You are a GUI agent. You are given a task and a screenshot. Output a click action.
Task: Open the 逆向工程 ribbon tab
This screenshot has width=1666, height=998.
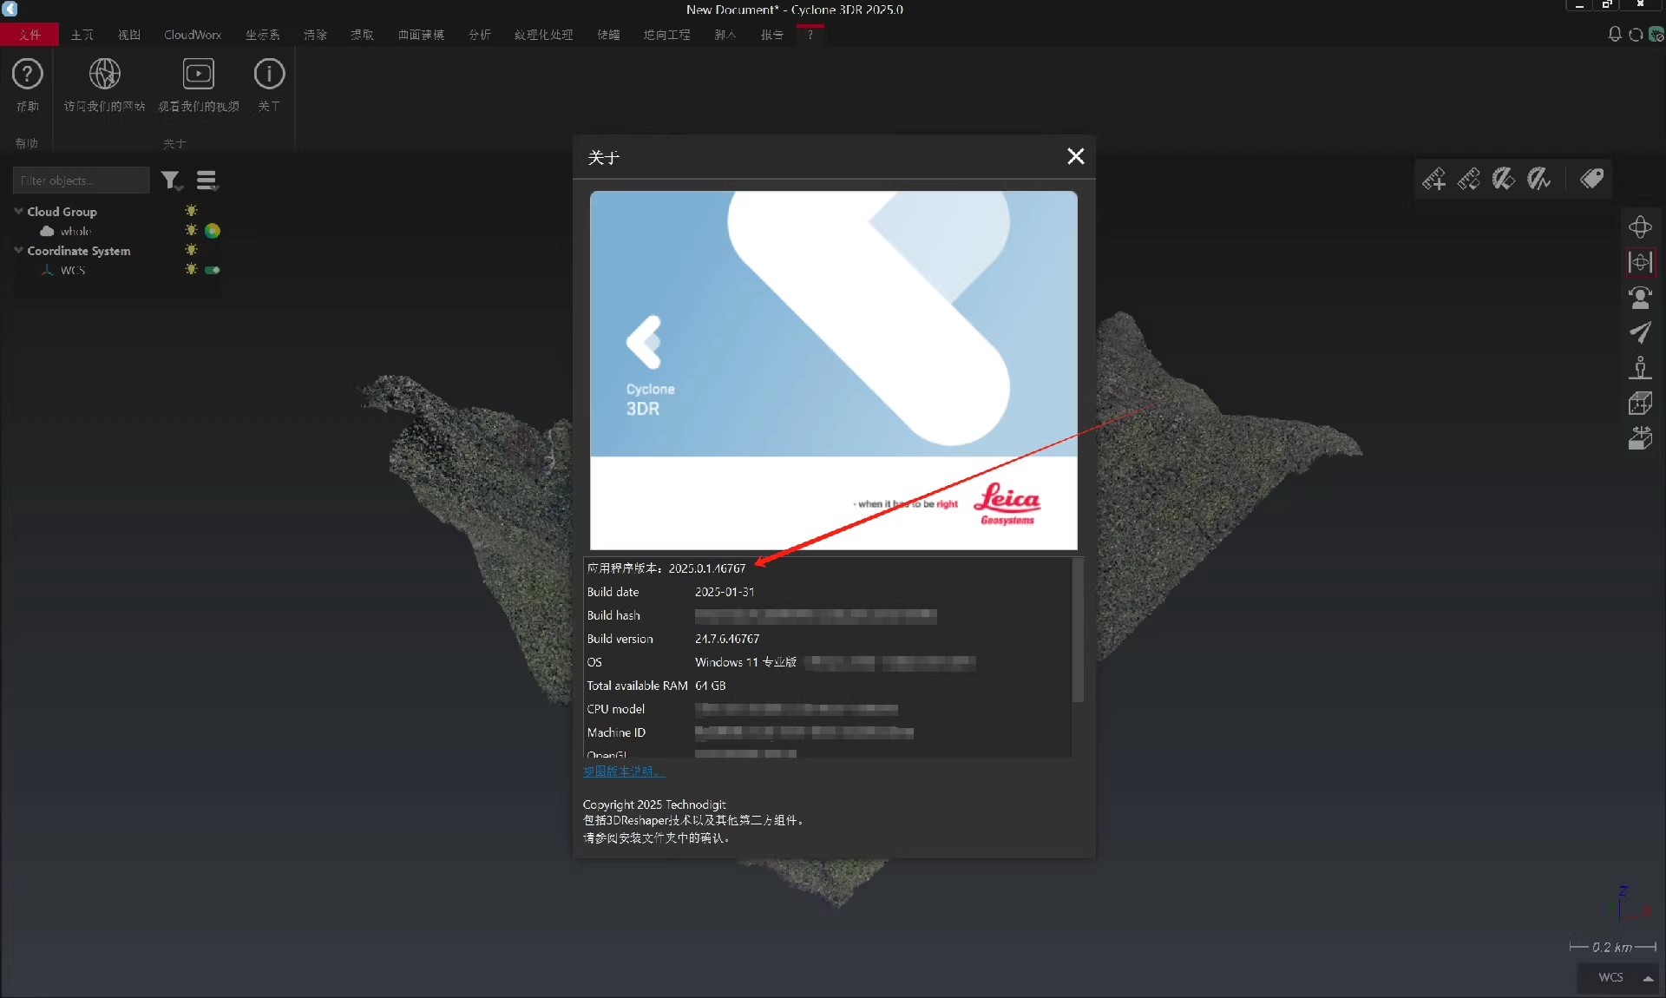666,35
